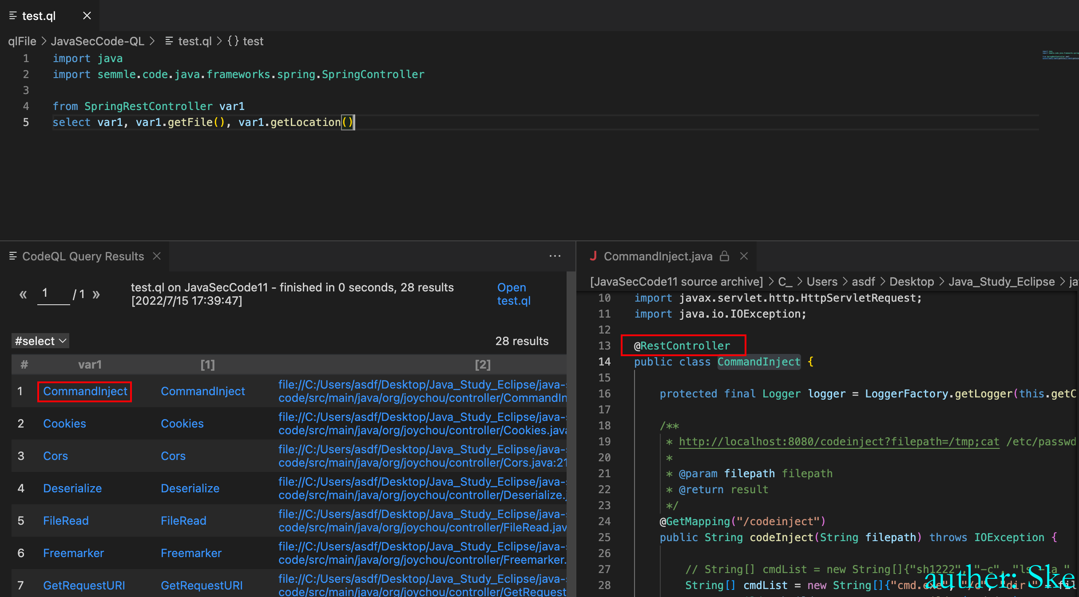The height and width of the screenshot is (597, 1079).
Task: Click the read-only lock icon on CommandInject.java
Action: pyautogui.click(x=724, y=256)
